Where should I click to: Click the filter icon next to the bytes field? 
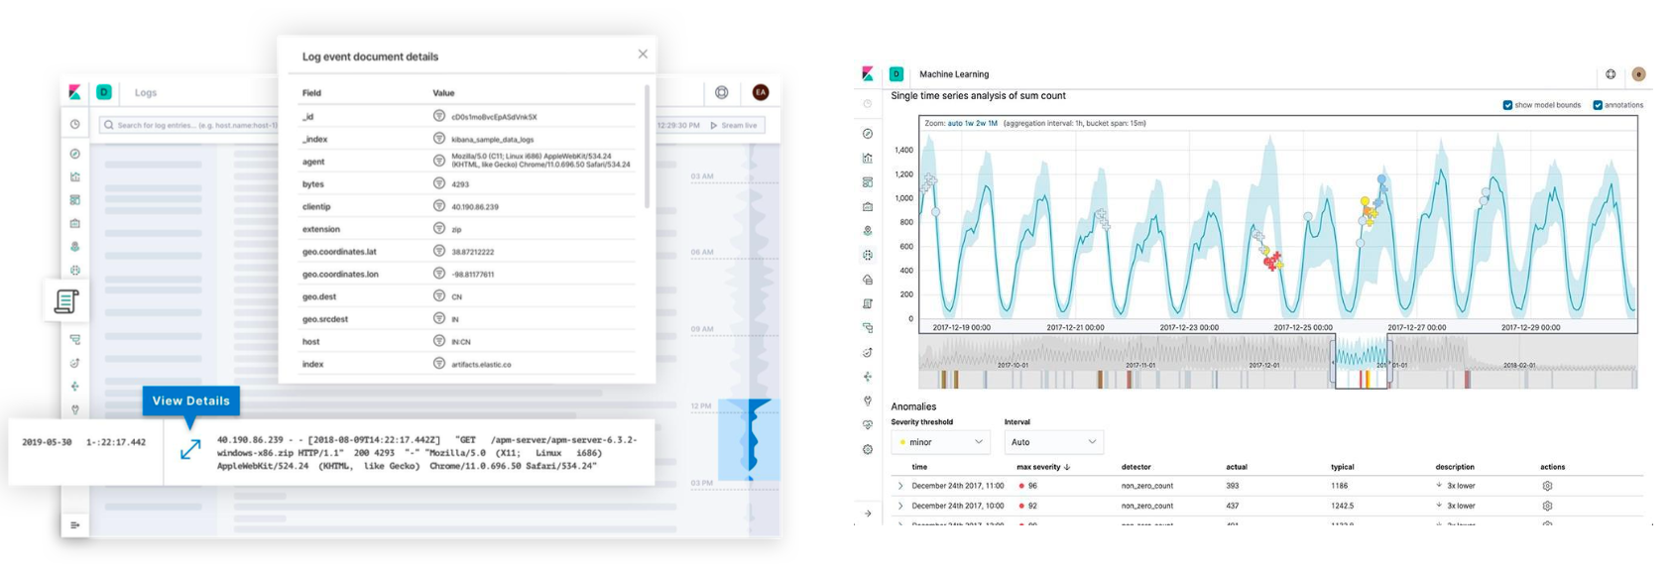tap(438, 183)
